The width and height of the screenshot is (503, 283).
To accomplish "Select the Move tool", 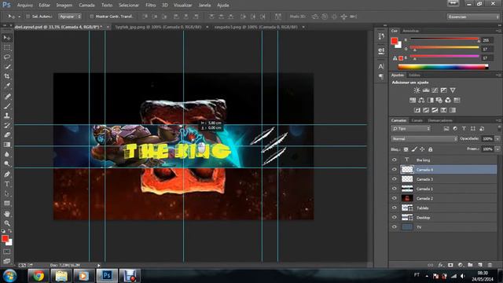I will [7, 38].
